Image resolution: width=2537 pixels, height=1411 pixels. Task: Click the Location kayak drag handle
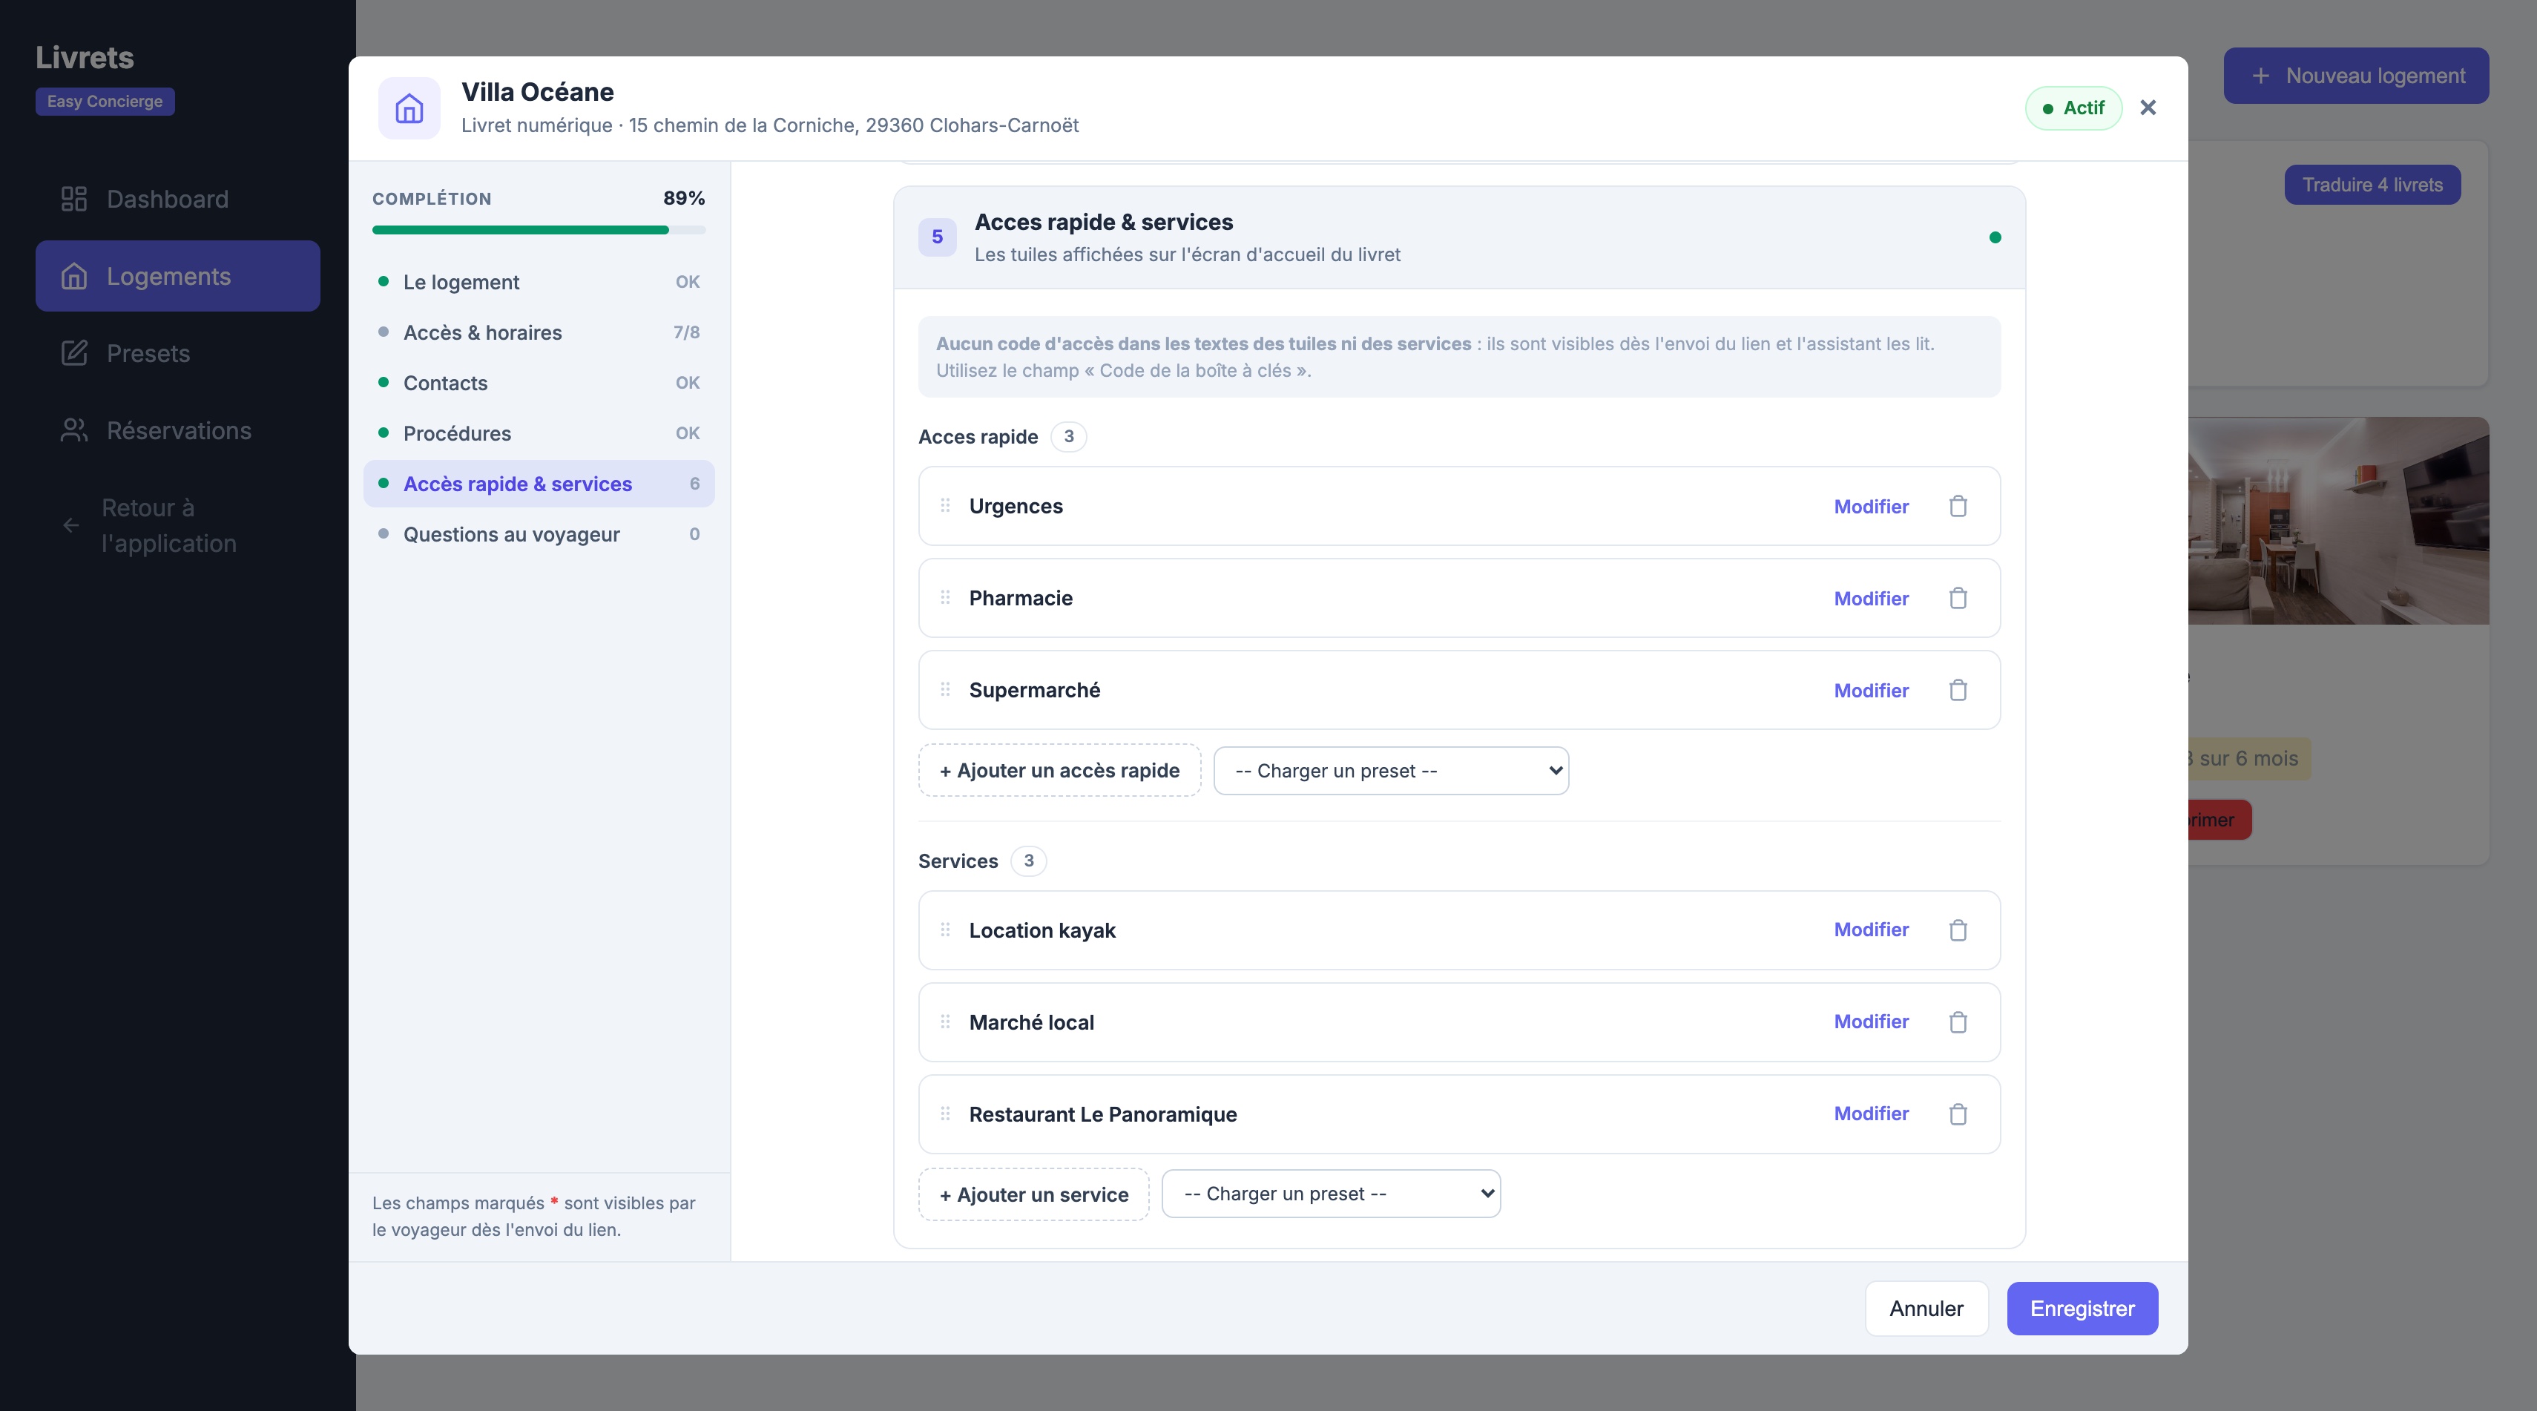click(x=946, y=930)
